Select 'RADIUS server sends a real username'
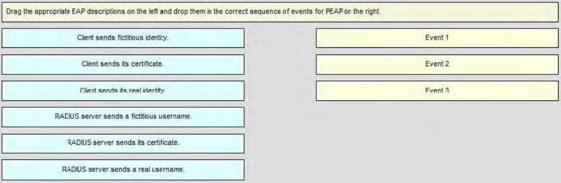The width and height of the screenshot is (561, 183). [123, 170]
